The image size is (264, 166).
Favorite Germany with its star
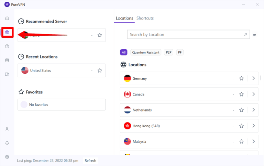[241, 78]
